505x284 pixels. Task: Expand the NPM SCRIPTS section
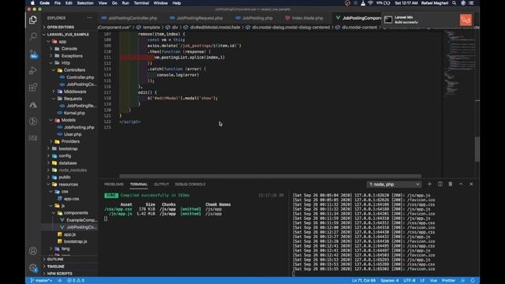[60, 274]
